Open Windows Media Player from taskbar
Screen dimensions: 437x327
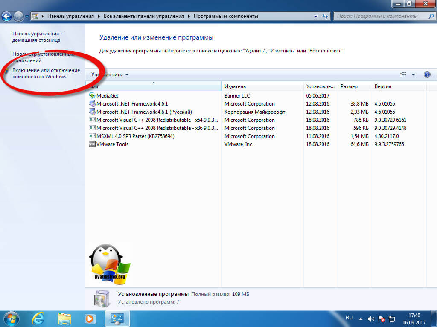(90, 318)
